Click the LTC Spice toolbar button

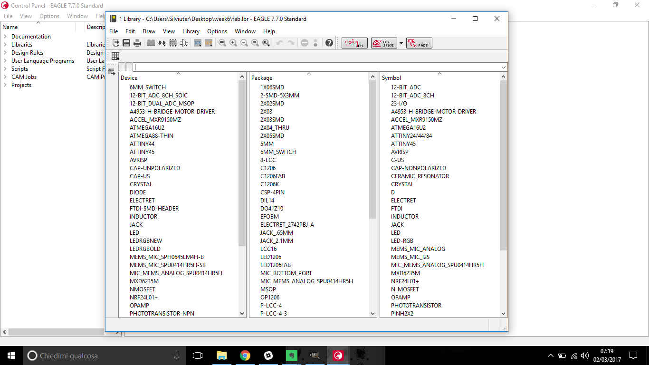click(384, 43)
